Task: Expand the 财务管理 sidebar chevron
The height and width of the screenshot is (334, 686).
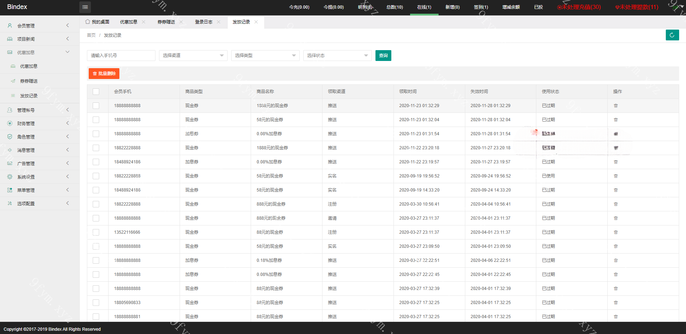Action: pos(67,123)
